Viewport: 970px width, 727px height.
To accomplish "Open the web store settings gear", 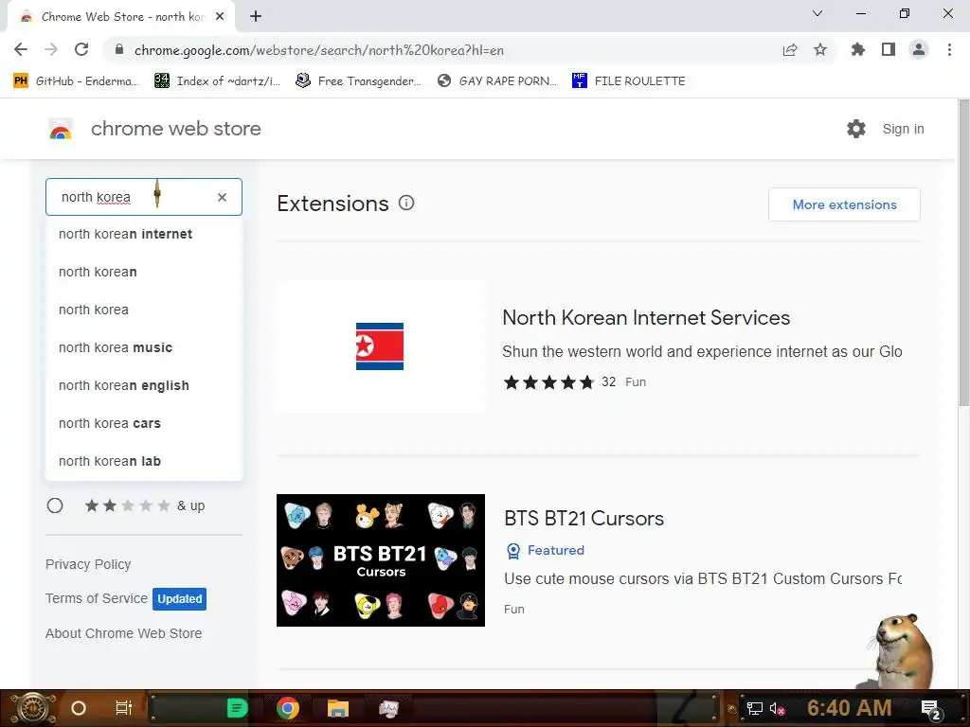I will 856,129.
